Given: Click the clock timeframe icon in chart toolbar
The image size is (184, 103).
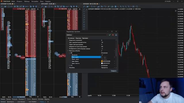Looking at the screenshot, I should click(92, 7).
